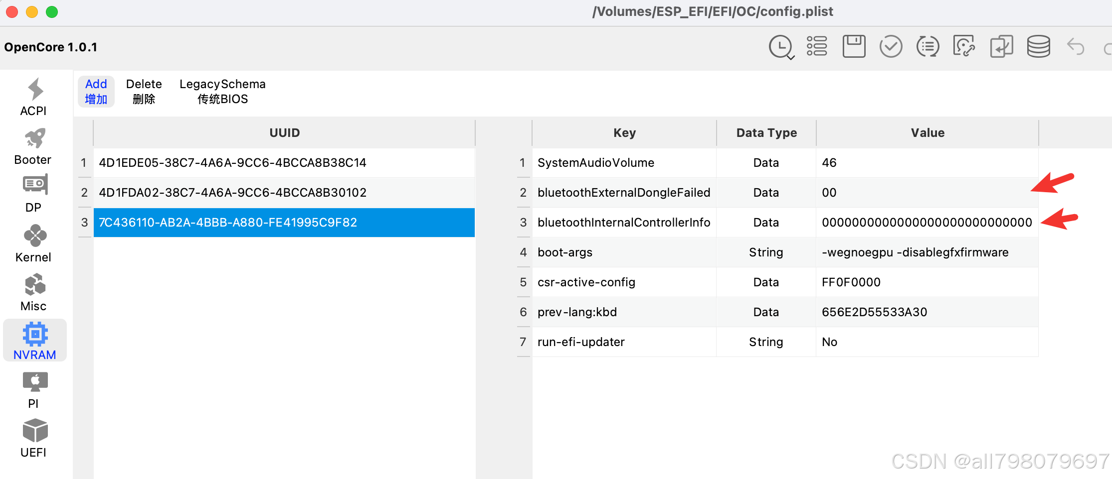The image size is (1112, 479).
Task: Undo last change with the arrow icon
Action: pos(1076,46)
